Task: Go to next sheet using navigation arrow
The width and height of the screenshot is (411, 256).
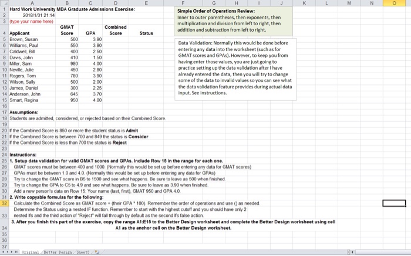Action: coord(12,252)
